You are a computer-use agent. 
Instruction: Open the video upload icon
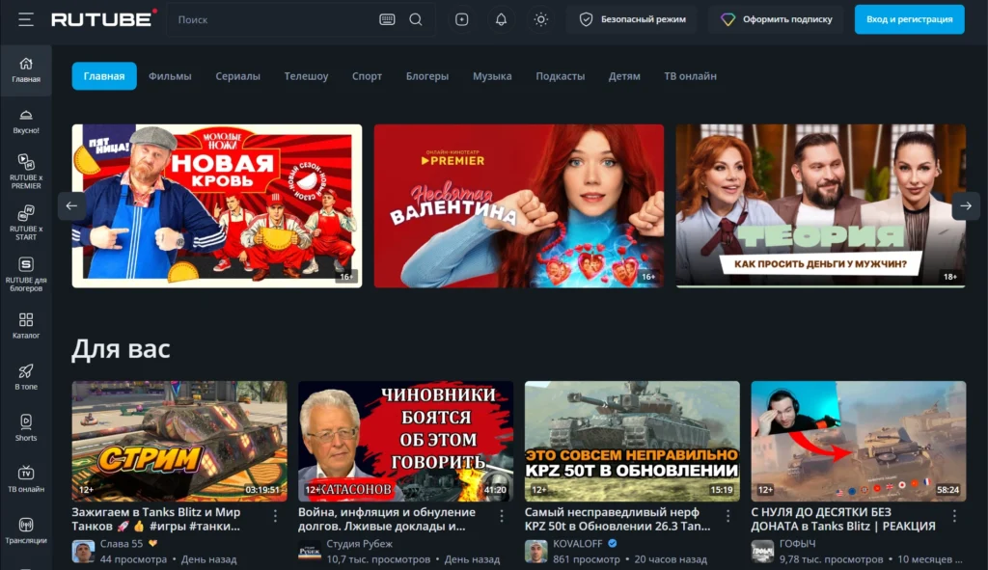point(462,18)
